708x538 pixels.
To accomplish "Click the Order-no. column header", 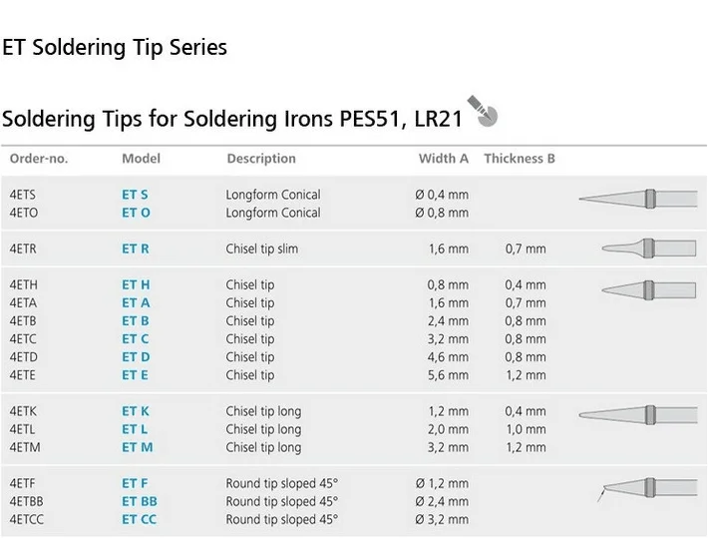I will [38, 159].
